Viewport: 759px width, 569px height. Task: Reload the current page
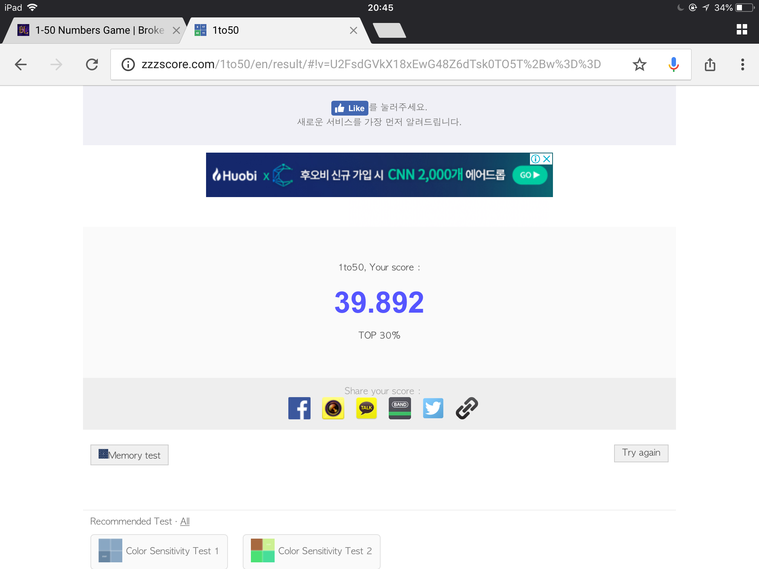pos(92,64)
